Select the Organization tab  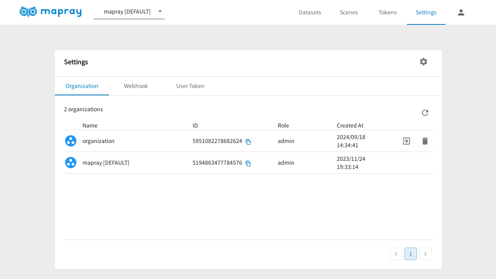coord(82,86)
